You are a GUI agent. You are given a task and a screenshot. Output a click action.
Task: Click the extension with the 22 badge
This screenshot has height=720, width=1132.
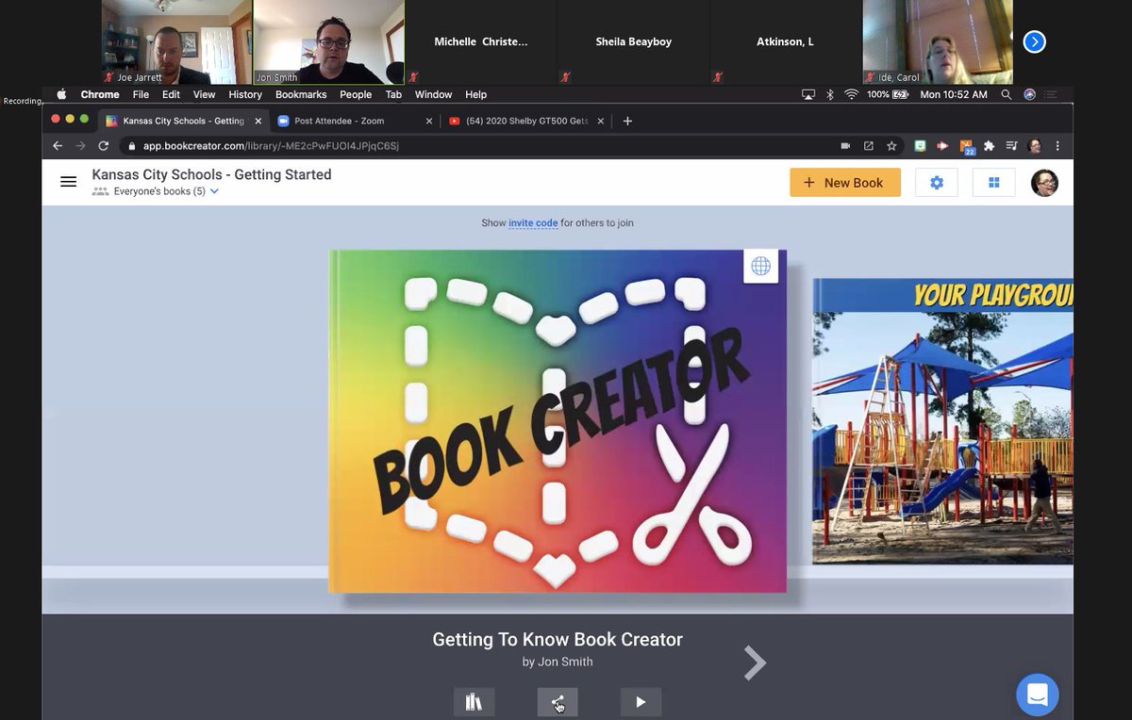click(967, 146)
